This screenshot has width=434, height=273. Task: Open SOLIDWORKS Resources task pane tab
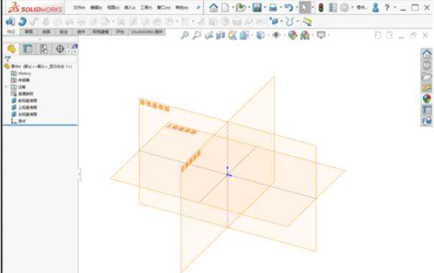tap(427, 54)
